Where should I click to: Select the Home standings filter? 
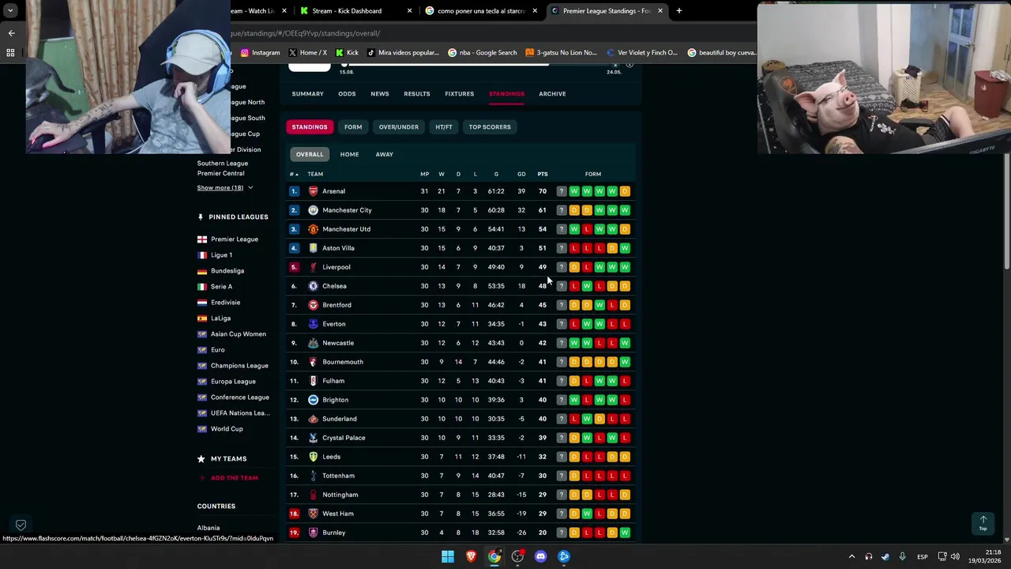click(349, 154)
